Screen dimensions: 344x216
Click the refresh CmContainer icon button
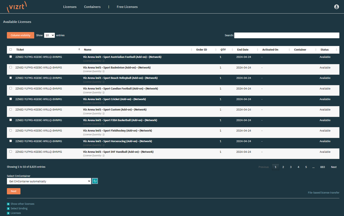click(95, 181)
